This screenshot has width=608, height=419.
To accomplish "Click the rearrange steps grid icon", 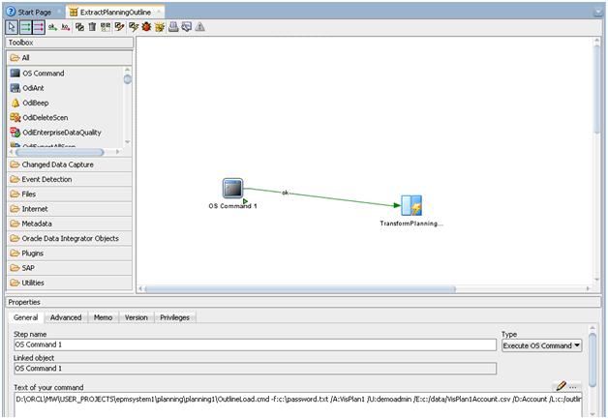I will [x=106, y=27].
